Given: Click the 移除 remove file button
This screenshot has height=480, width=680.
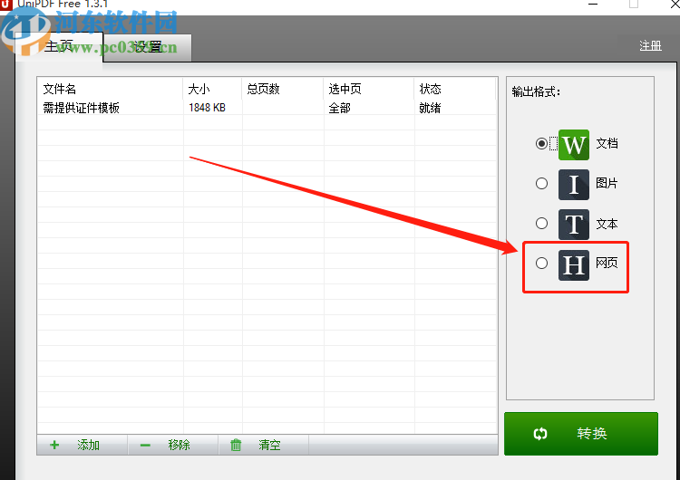Looking at the screenshot, I should click(x=172, y=445).
